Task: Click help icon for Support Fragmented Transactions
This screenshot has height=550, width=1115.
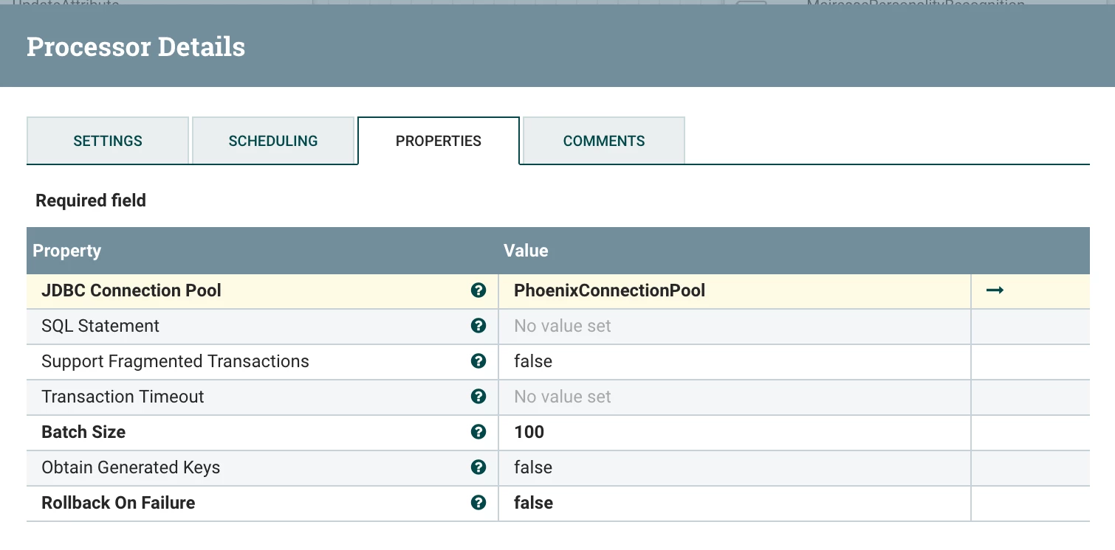Action: click(x=478, y=361)
